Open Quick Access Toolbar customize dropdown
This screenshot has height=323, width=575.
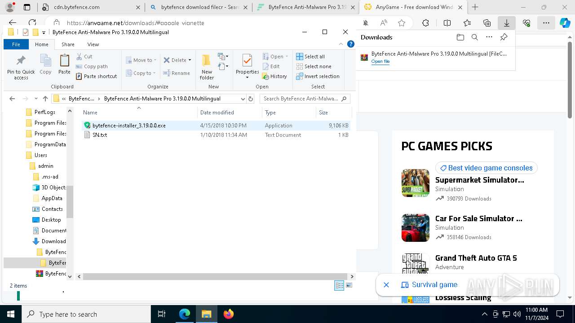pyautogui.click(x=44, y=32)
